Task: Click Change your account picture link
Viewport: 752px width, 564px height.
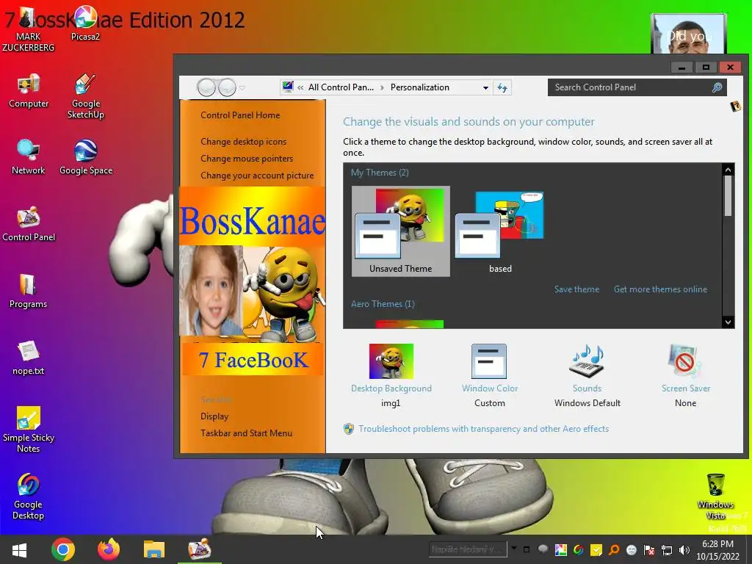Action: point(257,176)
